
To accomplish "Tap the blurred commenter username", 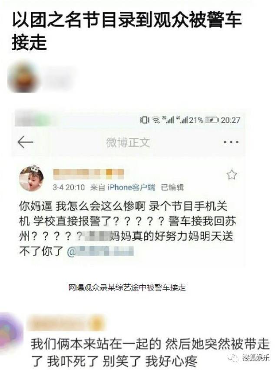I will (64, 323).
